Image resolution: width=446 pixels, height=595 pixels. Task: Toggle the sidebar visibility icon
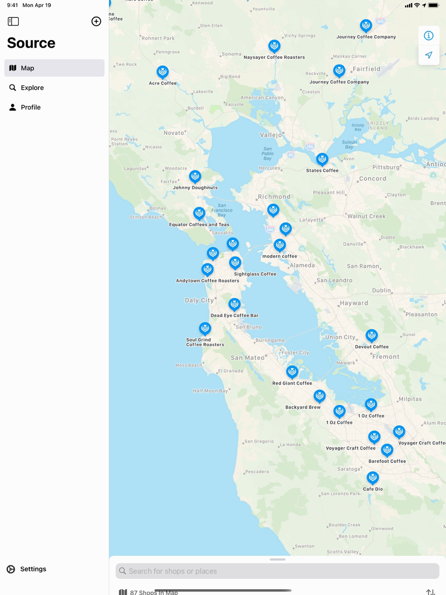(x=13, y=21)
